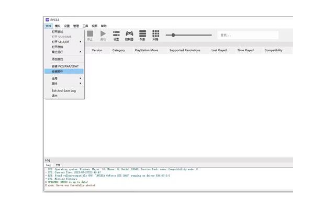Click the Log panel title bar
The image size is (335, 209).
[x=169, y=160]
